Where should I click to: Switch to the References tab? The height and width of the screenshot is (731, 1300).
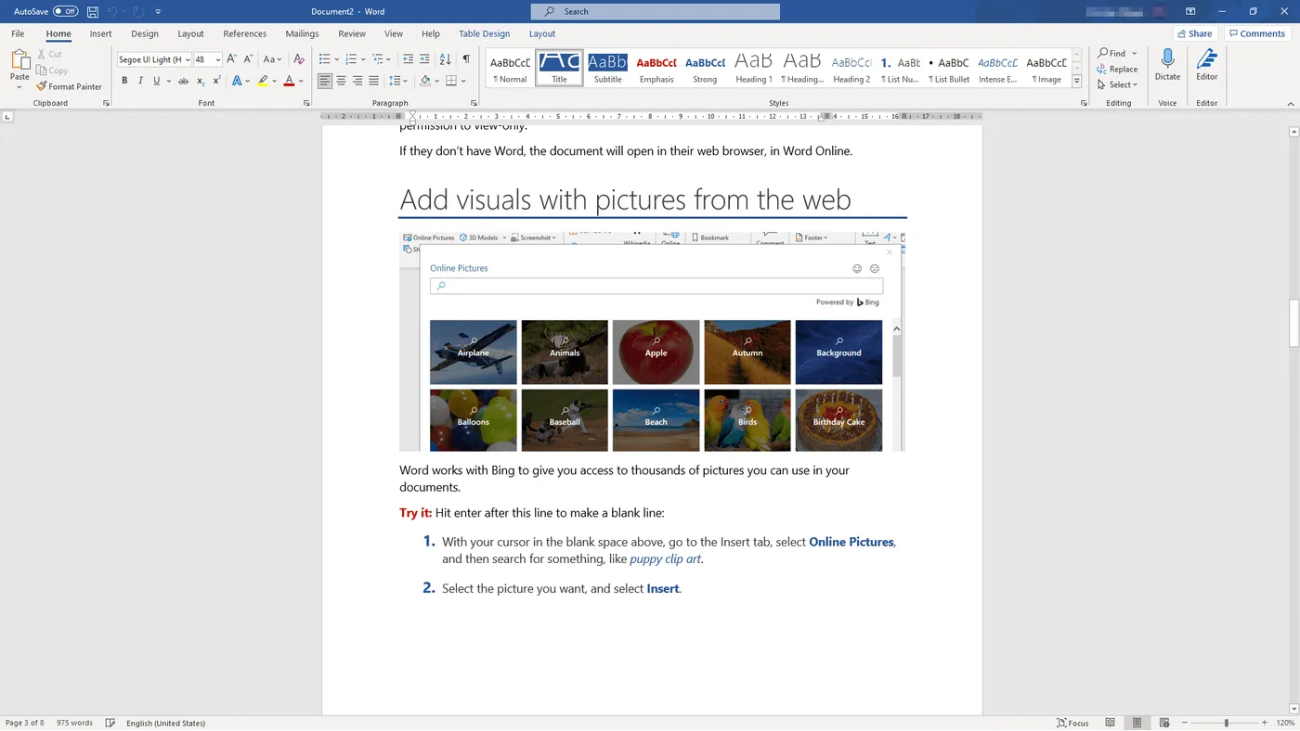pyautogui.click(x=245, y=33)
